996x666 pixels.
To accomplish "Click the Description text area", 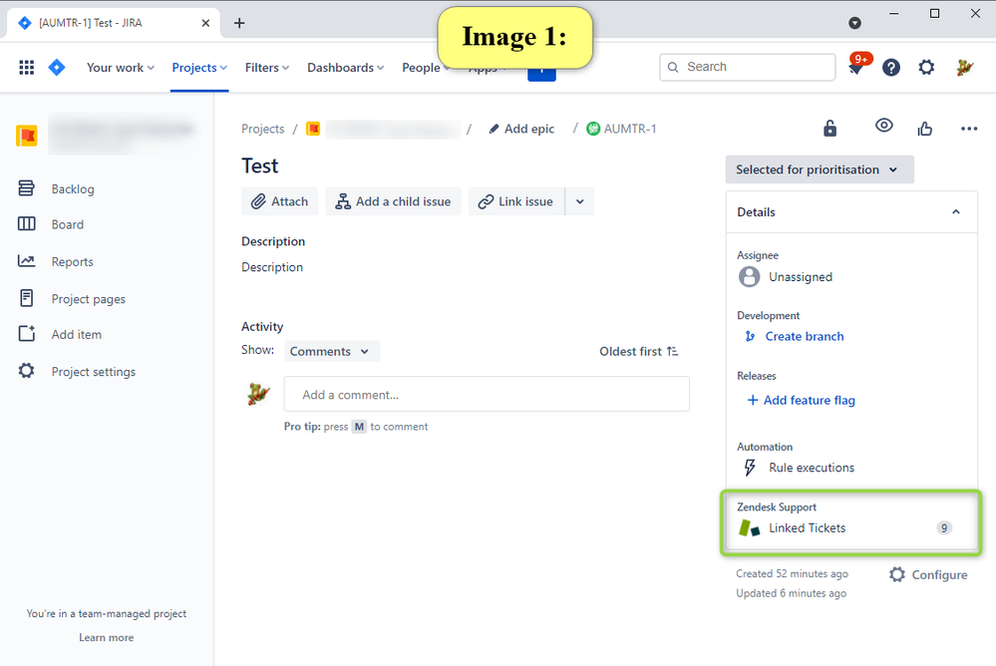I will (272, 267).
